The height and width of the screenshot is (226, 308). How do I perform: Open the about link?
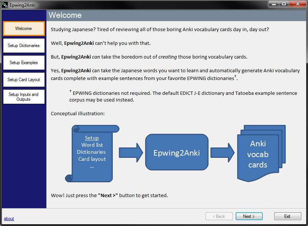[9, 219]
